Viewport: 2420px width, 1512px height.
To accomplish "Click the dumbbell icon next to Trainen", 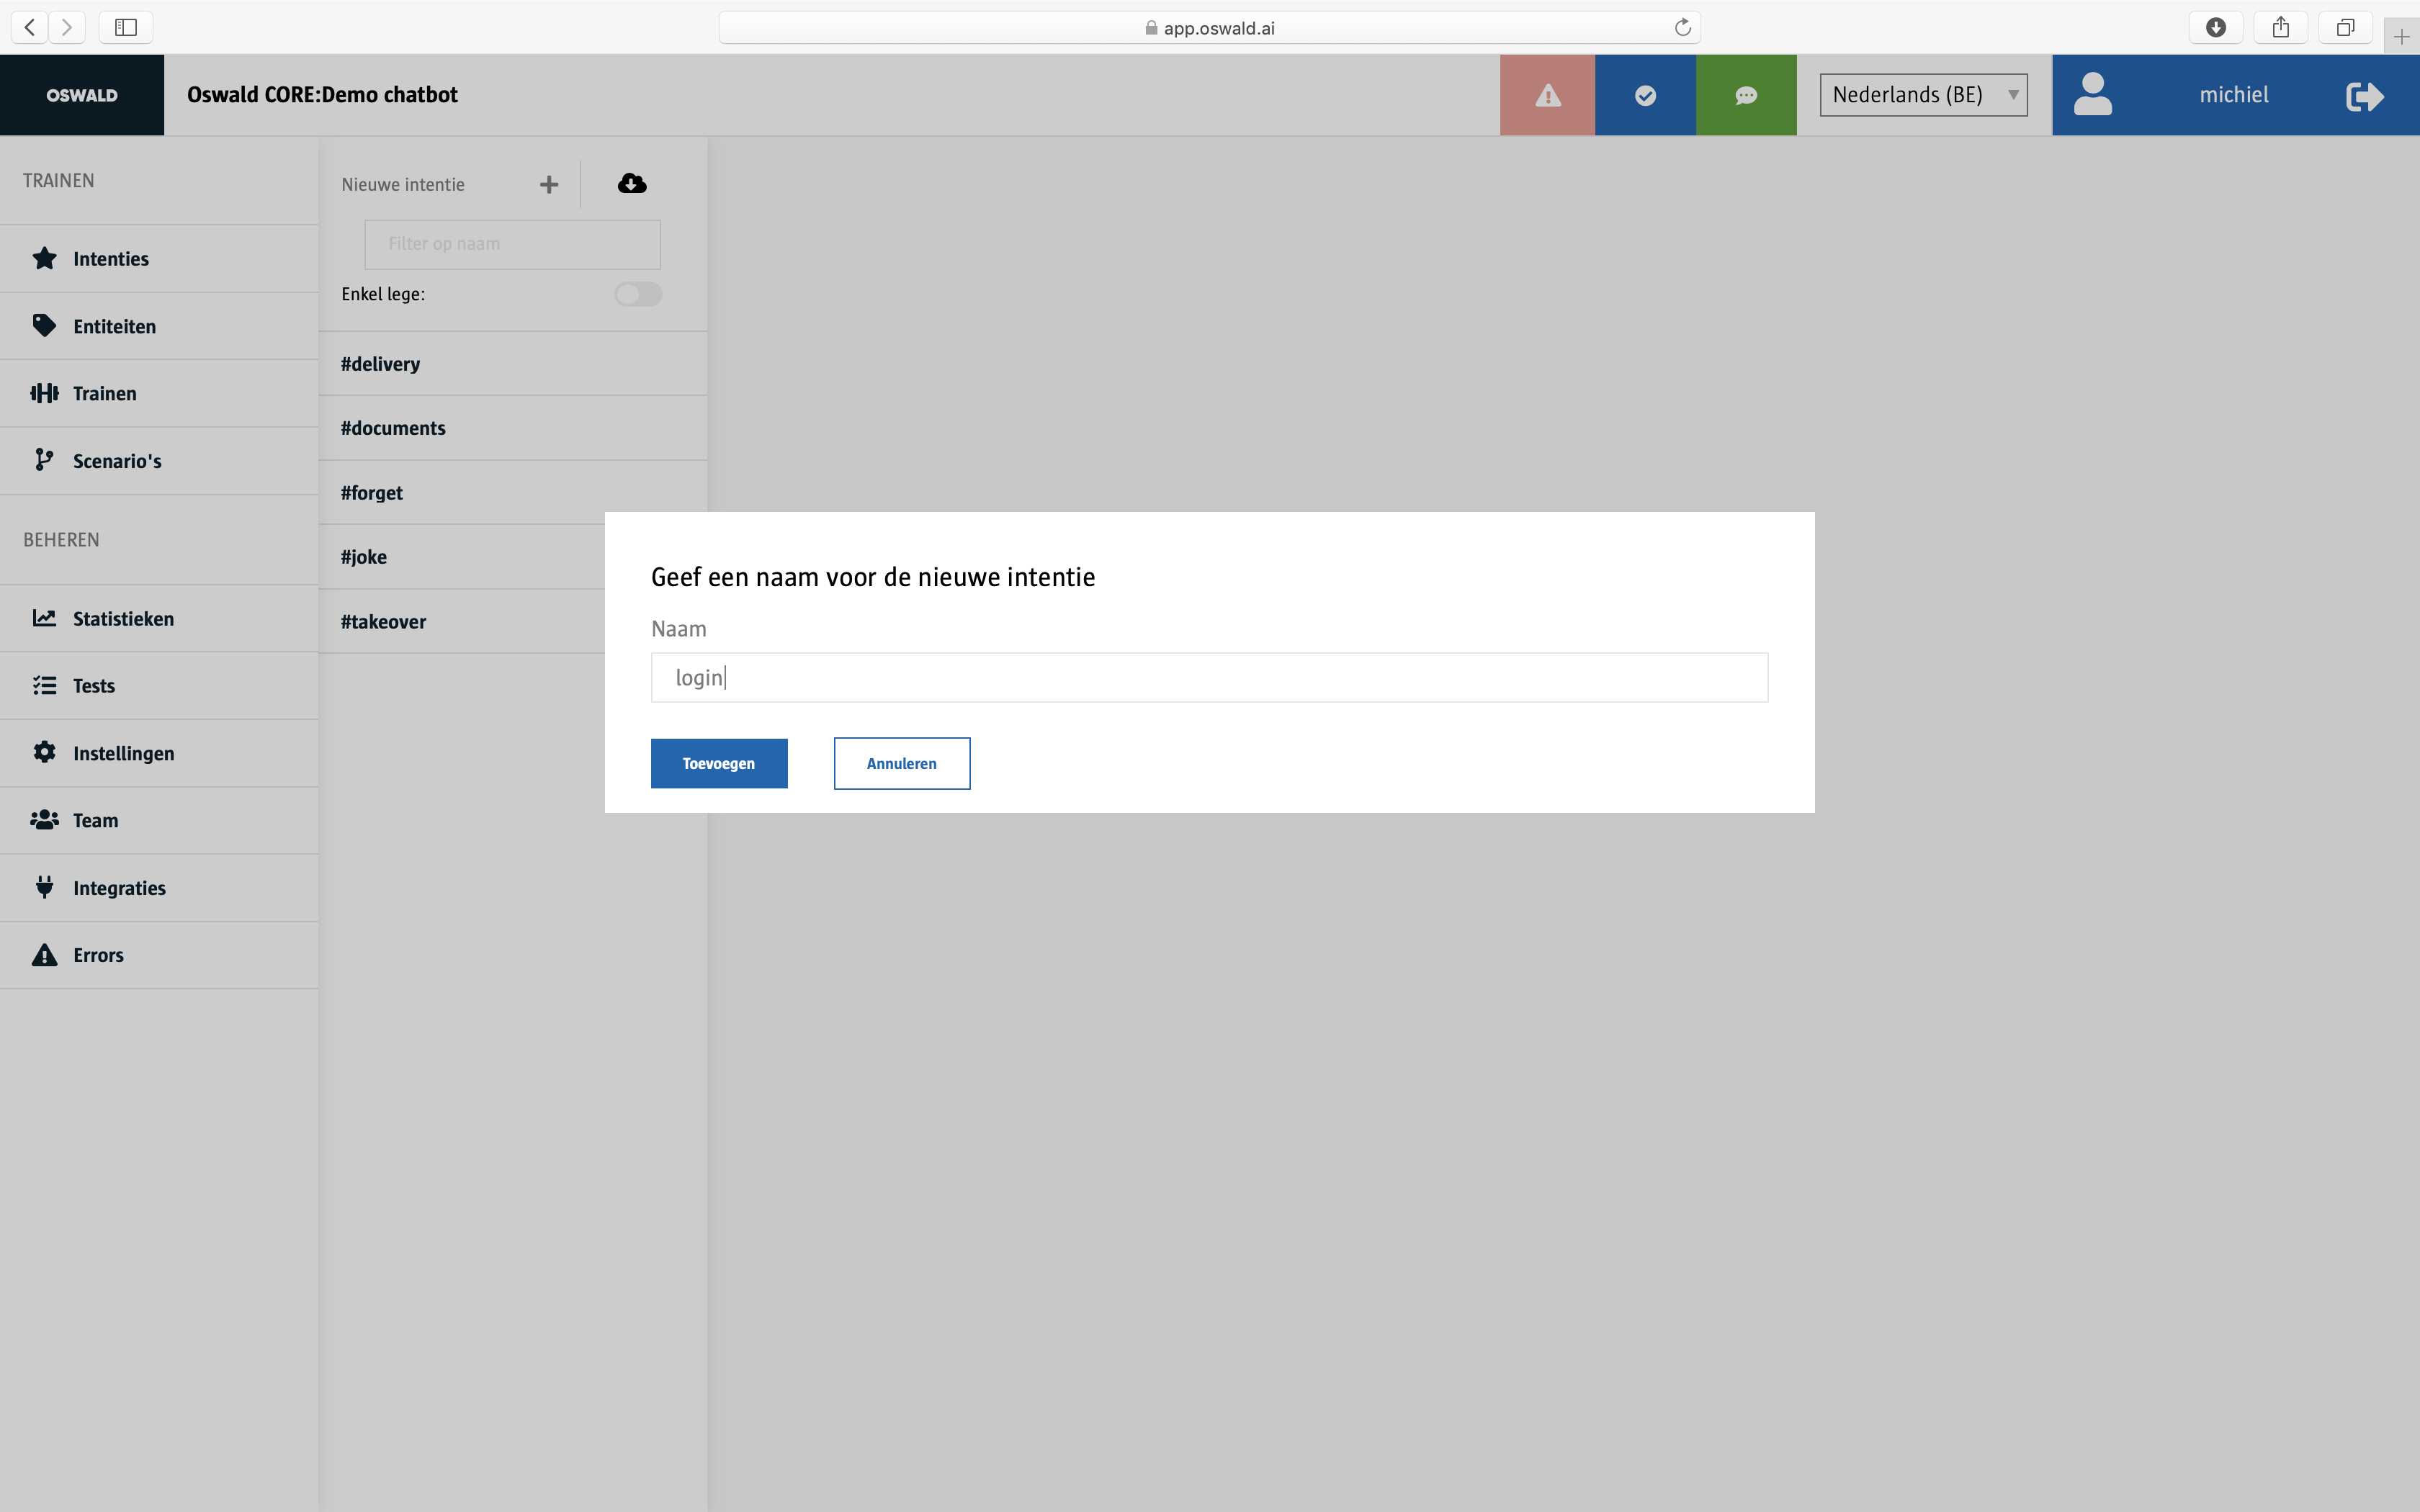I will click(x=44, y=393).
